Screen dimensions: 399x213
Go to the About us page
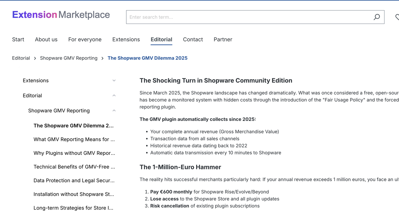point(46,39)
